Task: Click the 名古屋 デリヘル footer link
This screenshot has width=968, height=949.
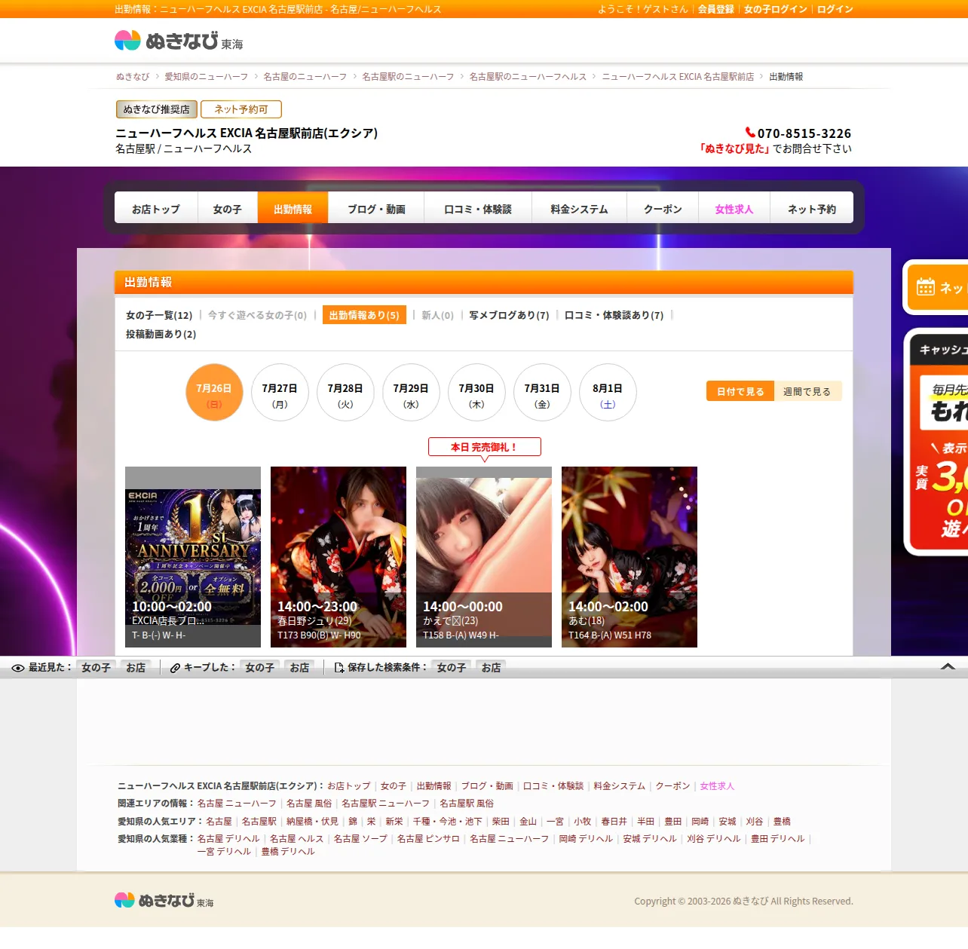Action: coord(228,838)
